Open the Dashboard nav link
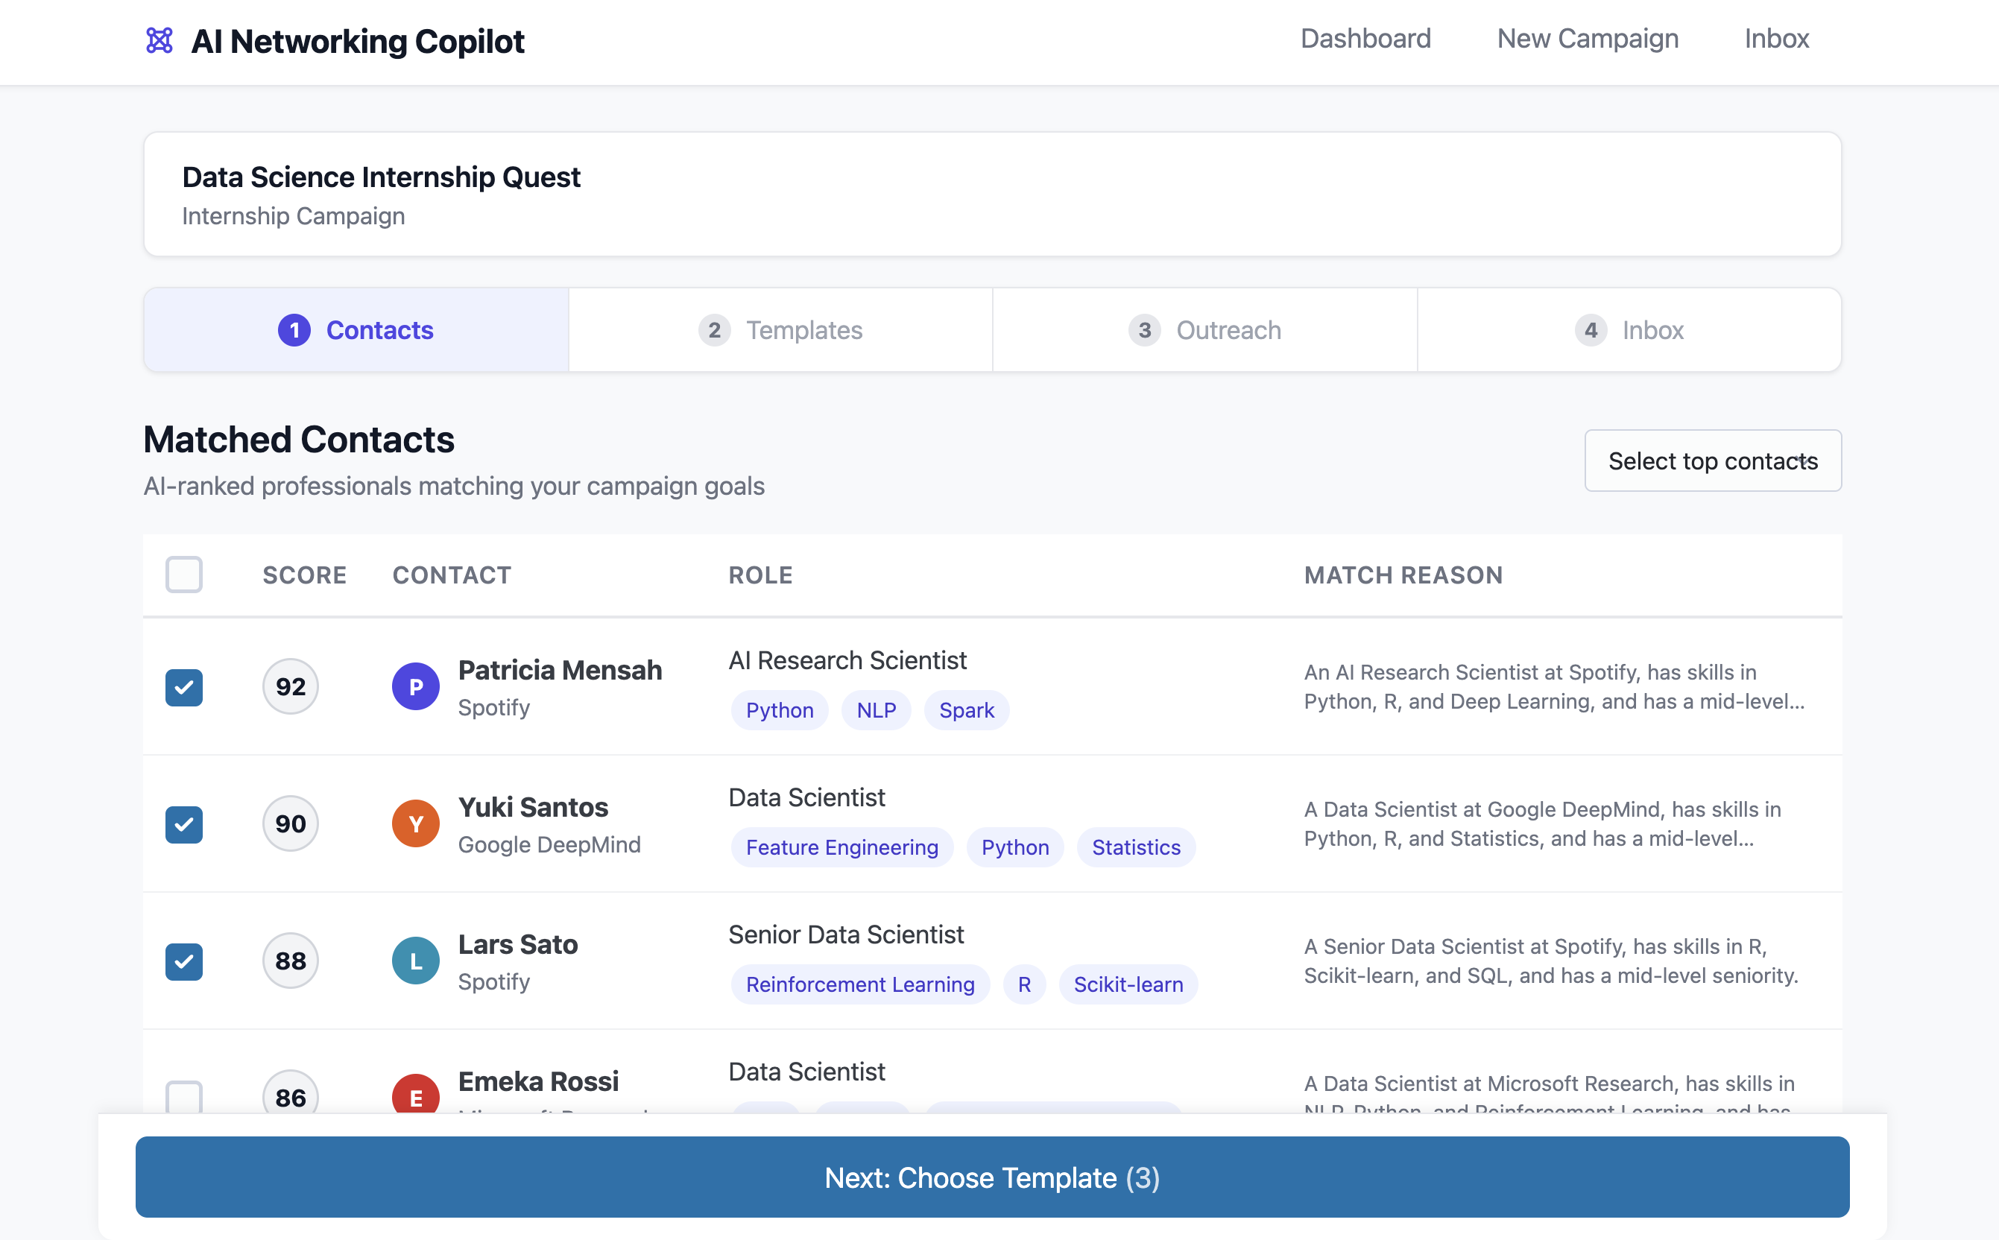 1365,39
